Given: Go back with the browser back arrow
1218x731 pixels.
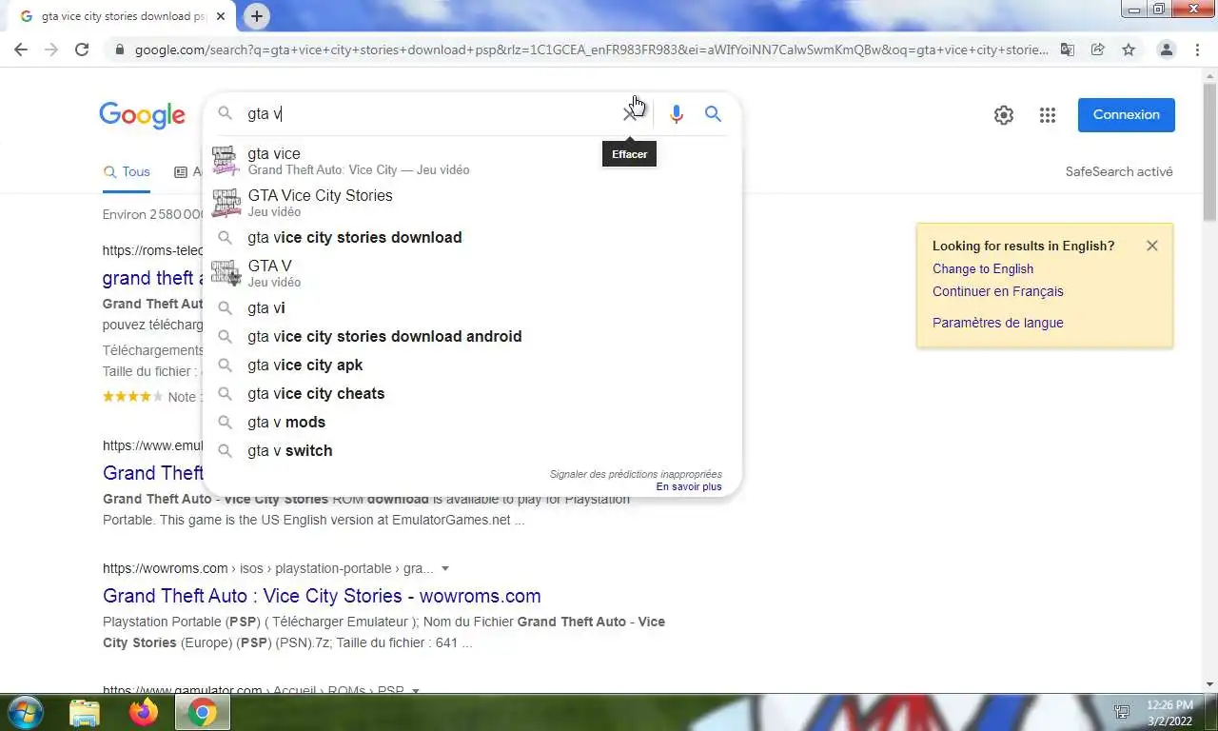Looking at the screenshot, I should (x=21, y=49).
